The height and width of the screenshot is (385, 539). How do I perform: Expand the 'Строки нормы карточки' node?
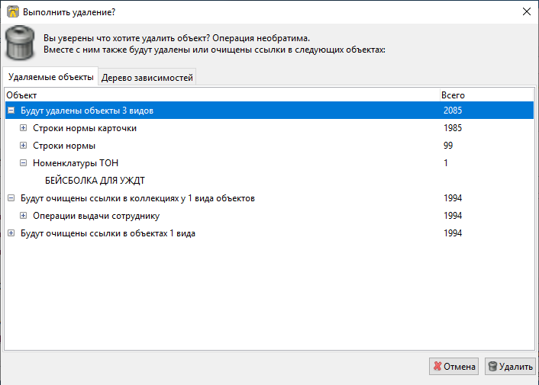pos(23,128)
